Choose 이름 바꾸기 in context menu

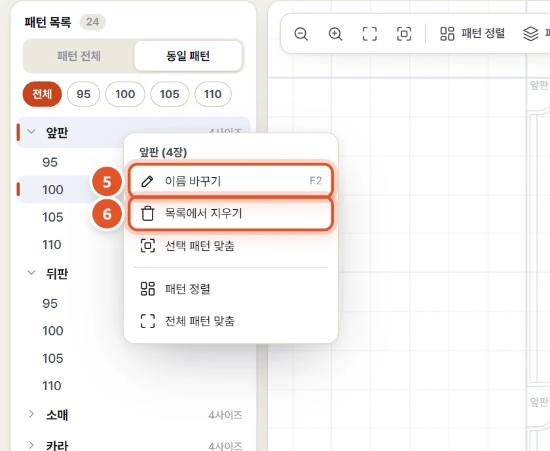click(230, 180)
